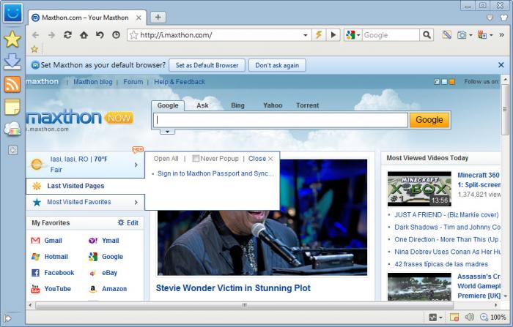Open resource monitor dropdown in status bar

(440, 317)
